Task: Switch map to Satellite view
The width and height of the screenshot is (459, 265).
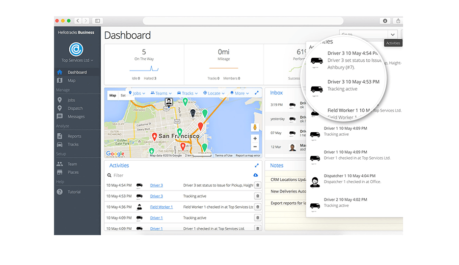Action: tap(123, 96)
